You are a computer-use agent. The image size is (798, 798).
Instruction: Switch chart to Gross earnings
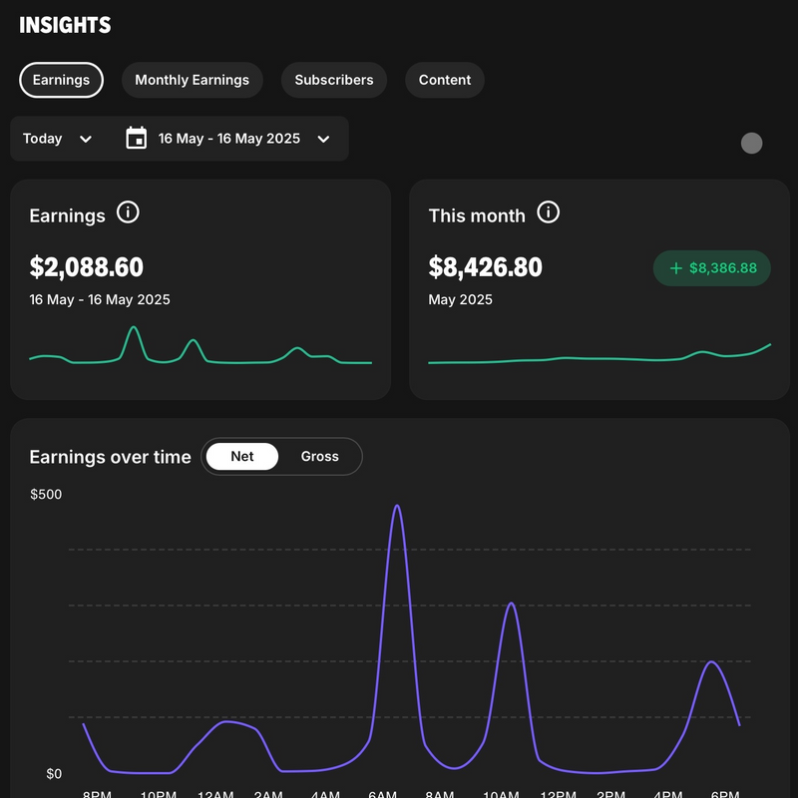tap(319, 457)
